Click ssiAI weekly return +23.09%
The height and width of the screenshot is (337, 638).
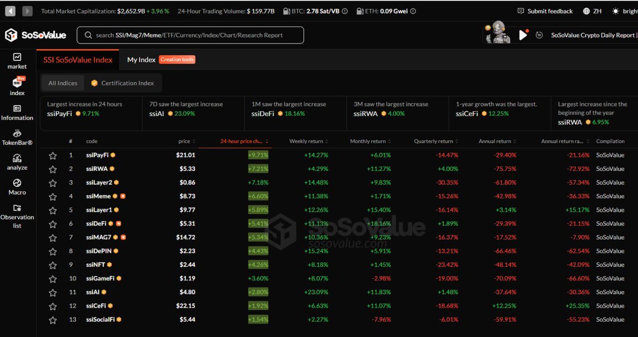(x=316, y=292)
